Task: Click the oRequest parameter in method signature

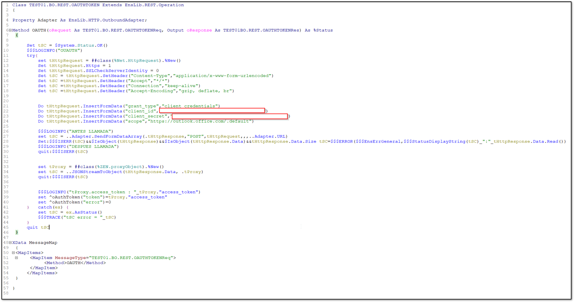Action: [60, 30]
